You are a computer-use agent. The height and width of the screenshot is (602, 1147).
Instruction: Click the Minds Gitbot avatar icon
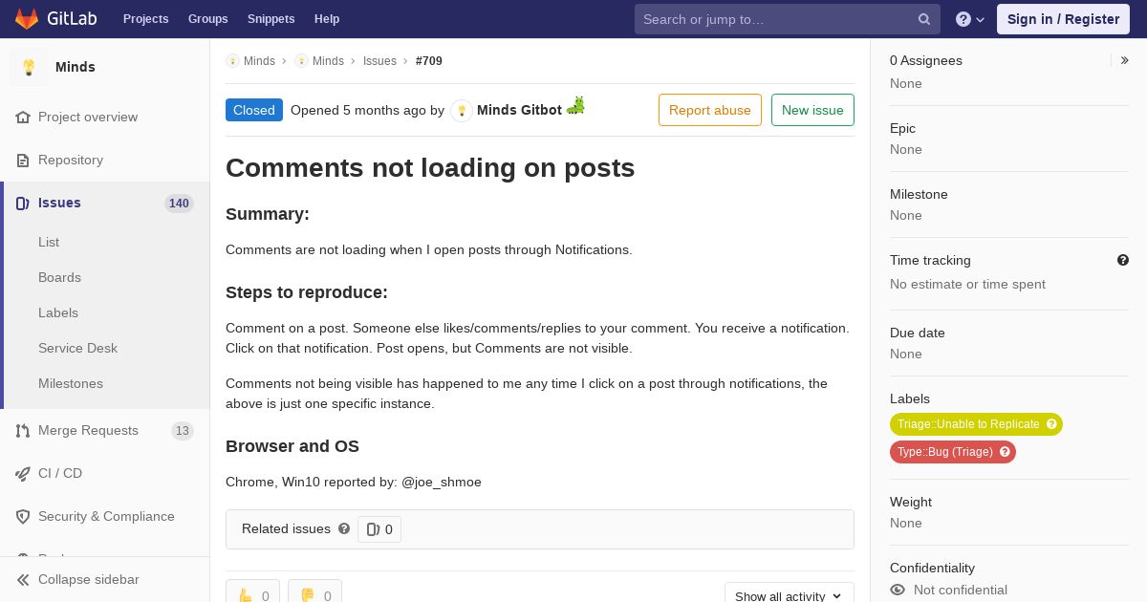point(462,111)
